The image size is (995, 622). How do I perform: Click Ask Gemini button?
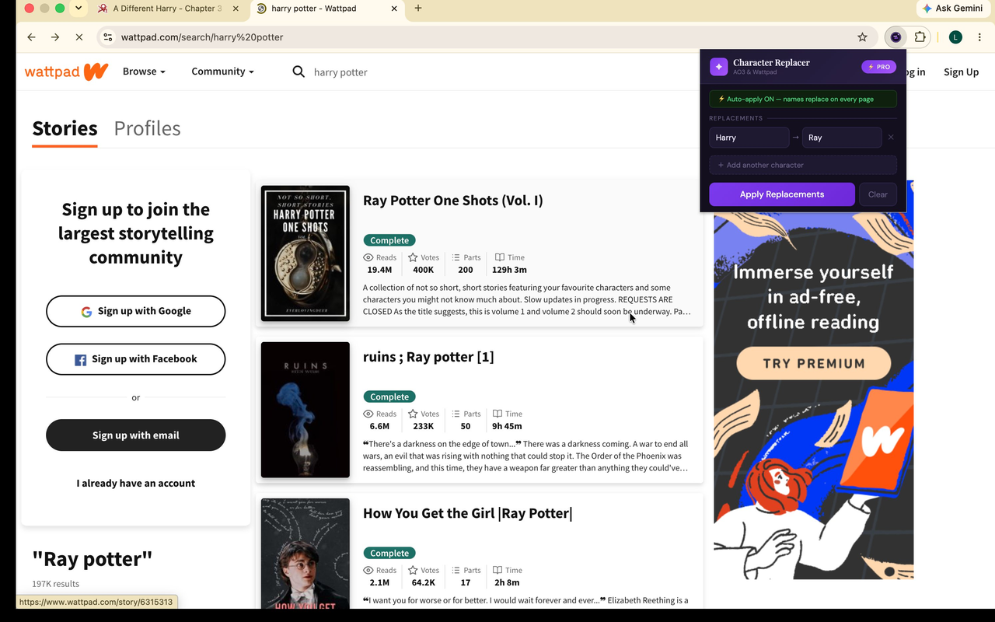(x=952, y=9)
